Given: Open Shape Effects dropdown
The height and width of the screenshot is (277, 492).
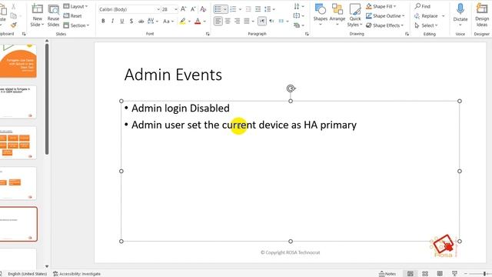Looking at the screenshot, I should pos(384,25).
